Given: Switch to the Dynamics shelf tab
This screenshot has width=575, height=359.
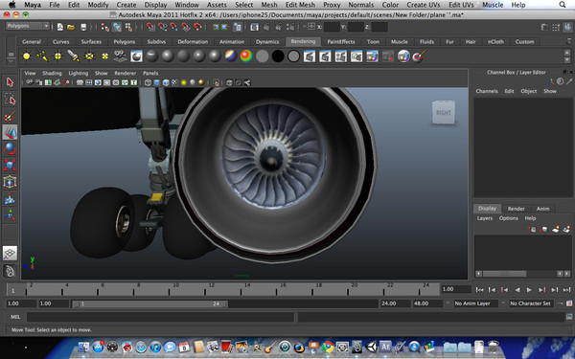Looking at the screenshot, I should tap(267, 42).
